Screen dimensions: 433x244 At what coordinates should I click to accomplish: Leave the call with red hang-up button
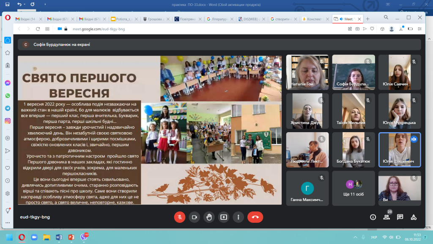tap(255, 217)
